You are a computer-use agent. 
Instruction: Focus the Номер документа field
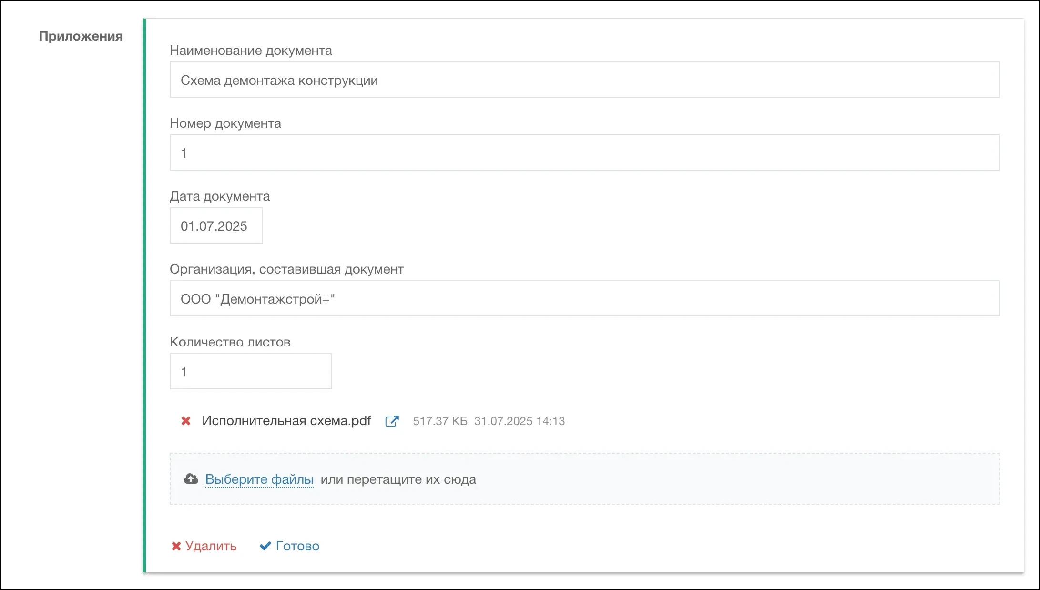pos(584,153)
